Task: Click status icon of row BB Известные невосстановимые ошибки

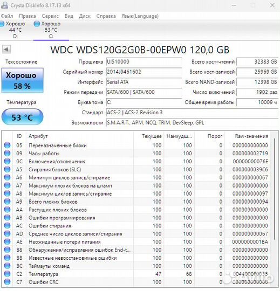Action: point(7,258)
